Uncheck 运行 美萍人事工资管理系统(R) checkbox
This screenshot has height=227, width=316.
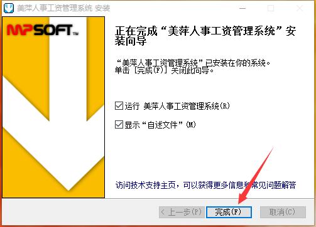pos(119,106)
